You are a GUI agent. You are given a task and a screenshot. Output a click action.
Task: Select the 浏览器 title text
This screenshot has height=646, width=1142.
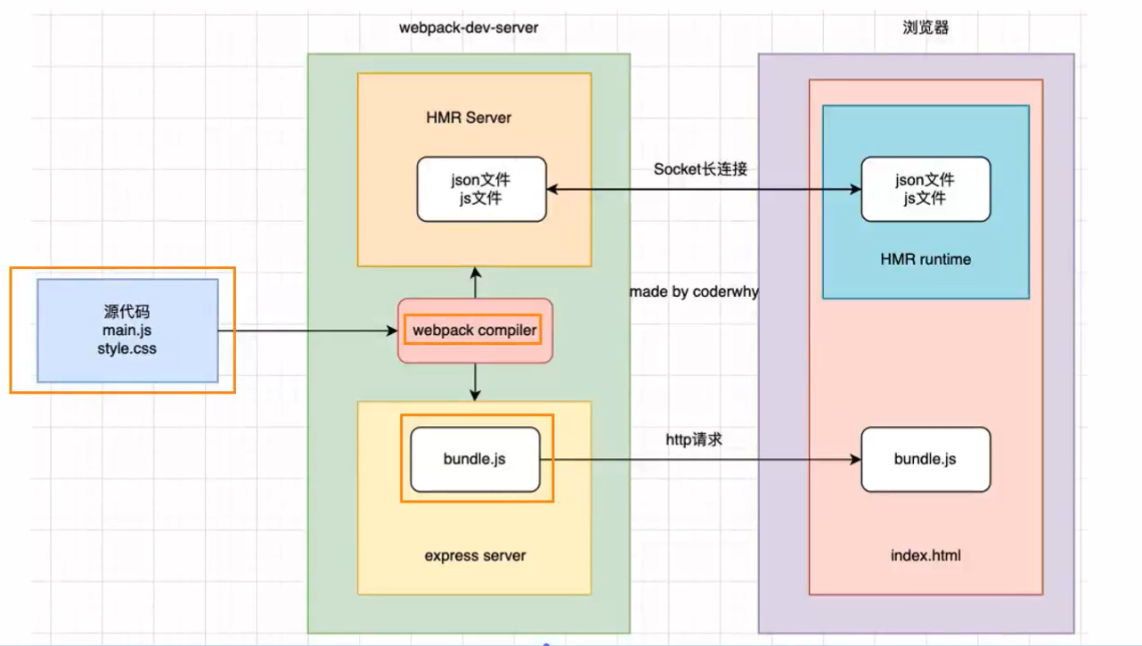click(x=926, y=28)
